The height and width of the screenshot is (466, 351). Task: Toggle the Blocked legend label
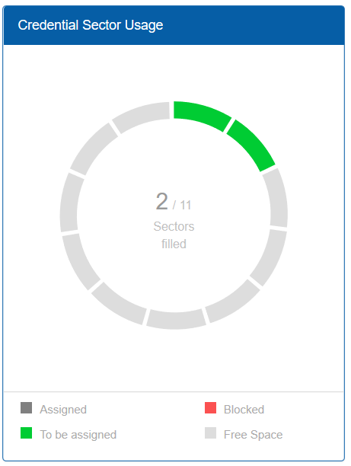[244, 410]
